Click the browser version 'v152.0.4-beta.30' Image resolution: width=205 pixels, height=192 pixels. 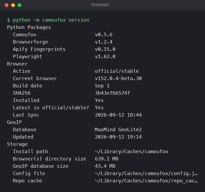click(x=118, y=79)
